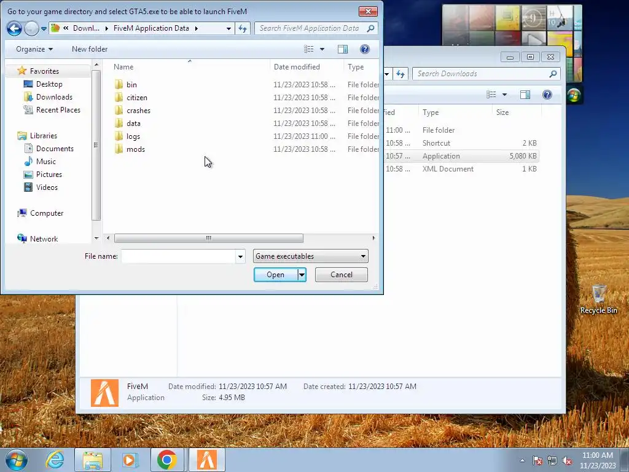The height and width of the screenshot is (472, 629).
Task: Click refresh icon in Downloads Explorer window
Action: pos(400,74)
